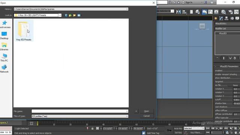Click Make unique icon under modifier stack
The width and height of the screenshot is (240, 135).
(x=230, y=58)
